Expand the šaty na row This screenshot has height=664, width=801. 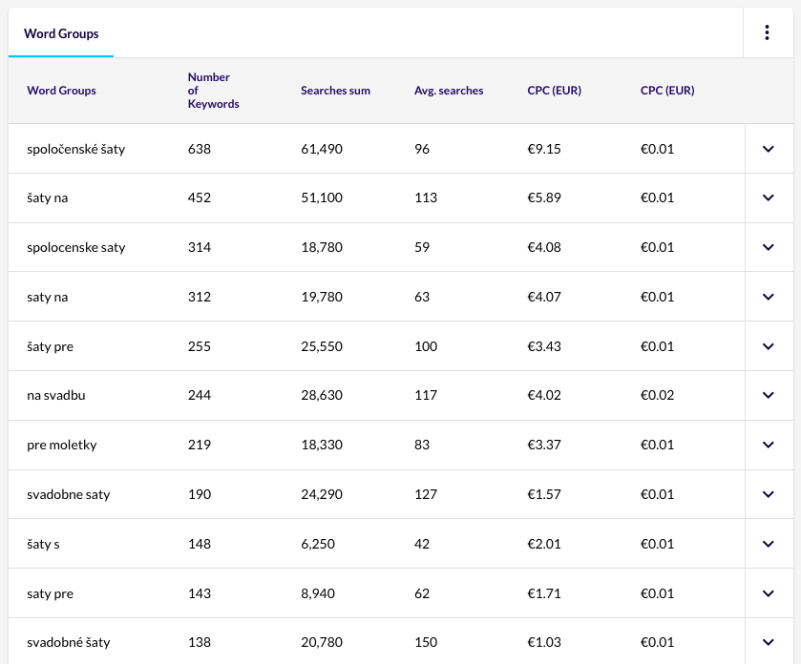[x=769, y=197]
